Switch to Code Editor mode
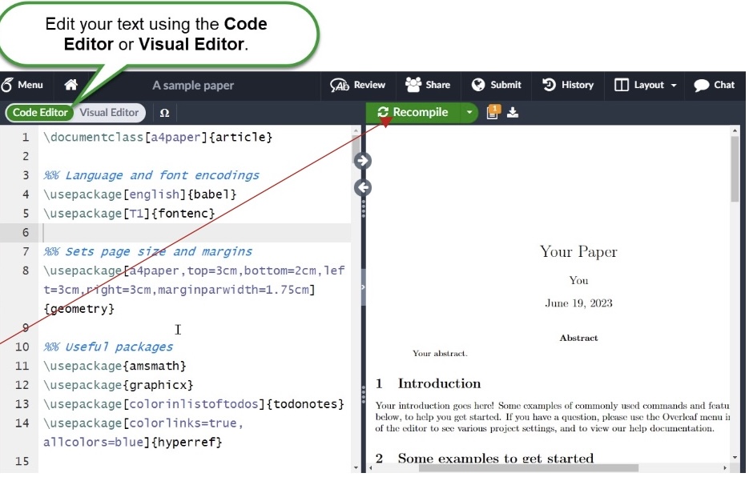 (40, 113)
